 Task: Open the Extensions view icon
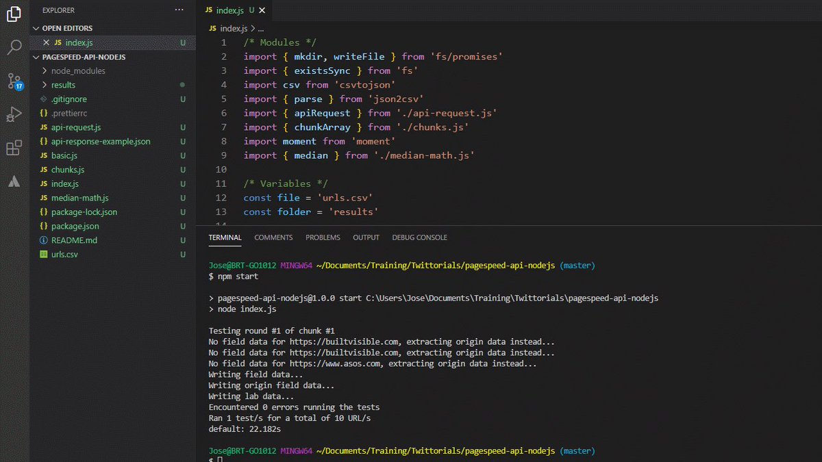coord(14,148)
